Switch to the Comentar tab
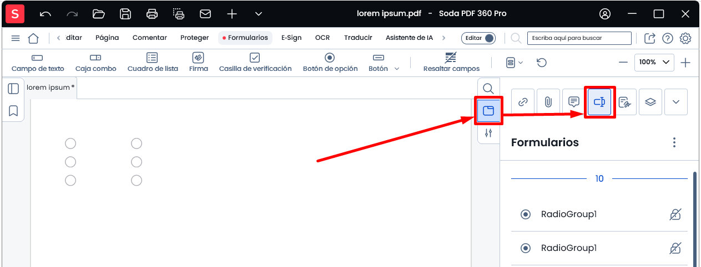 (x=150, y=38)
